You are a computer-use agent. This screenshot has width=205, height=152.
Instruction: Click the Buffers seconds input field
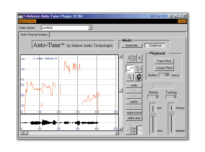pos(164,75)
